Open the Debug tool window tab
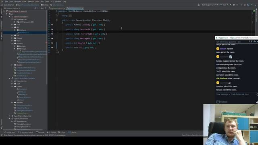The width and height of the screenshot is (258, 145). click(x=51, y=132)
